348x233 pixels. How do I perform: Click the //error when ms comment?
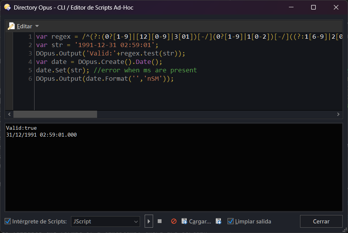pyautogui.click(x=145, y=70)
